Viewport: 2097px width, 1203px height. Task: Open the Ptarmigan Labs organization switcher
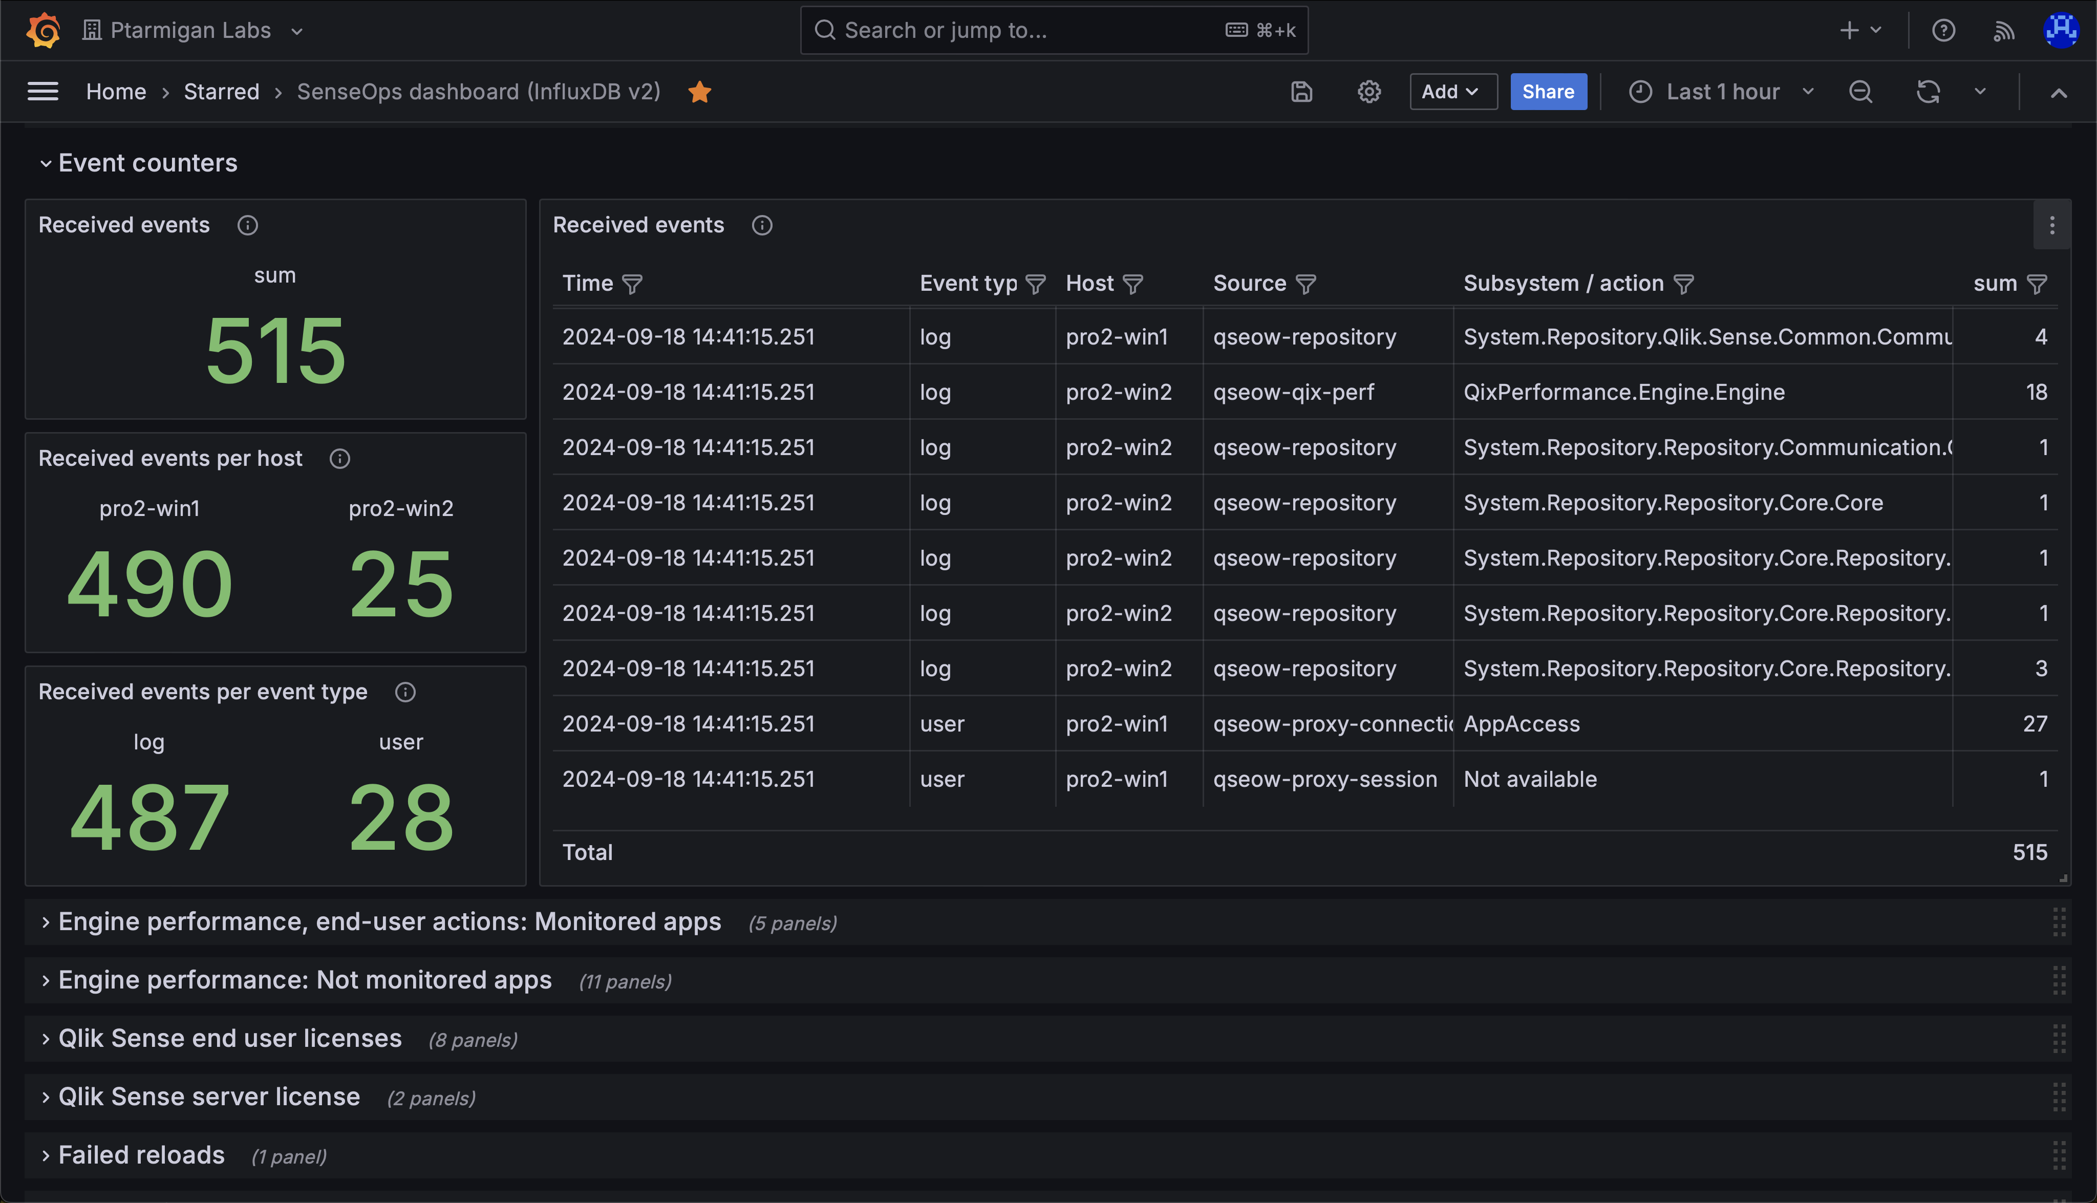(194, 31)
